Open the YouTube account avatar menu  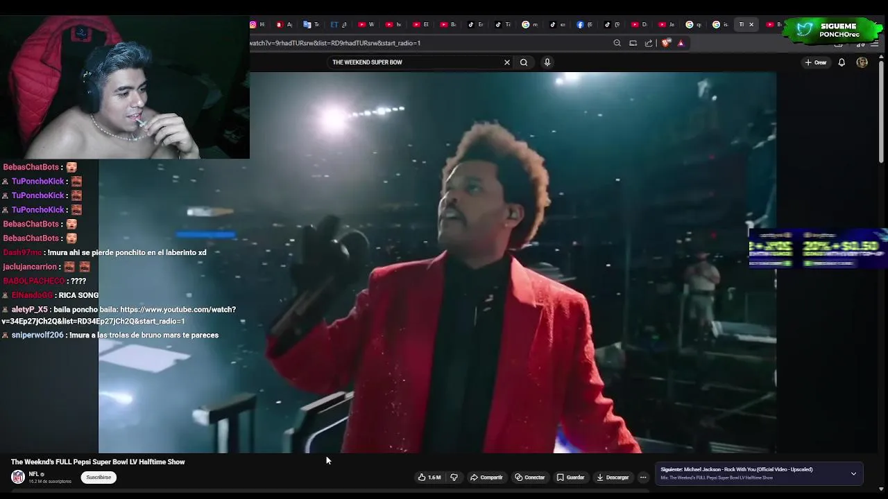pos(862,62)
